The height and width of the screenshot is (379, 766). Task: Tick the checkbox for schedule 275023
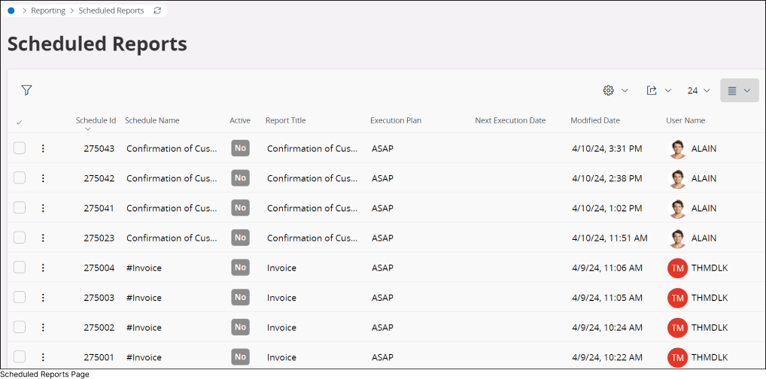click(x=20, y=238)
